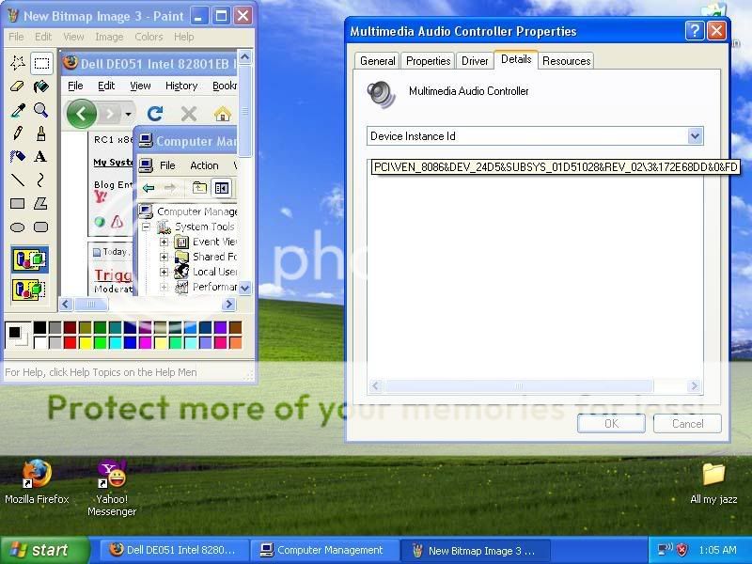Select the Free-Form Select tool in Paint

pos(18,63)
